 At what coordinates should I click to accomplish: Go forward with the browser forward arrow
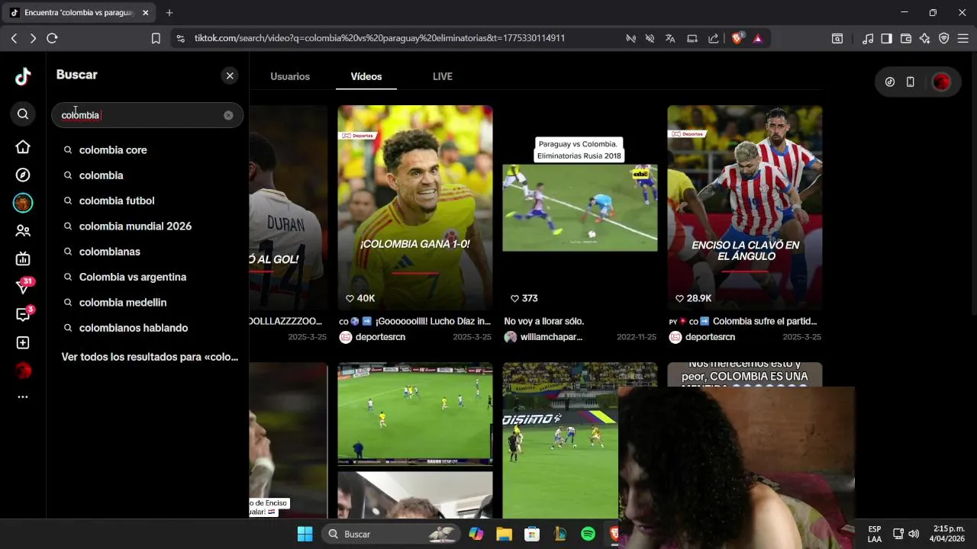pyautogui.click(x=33, y=38)
